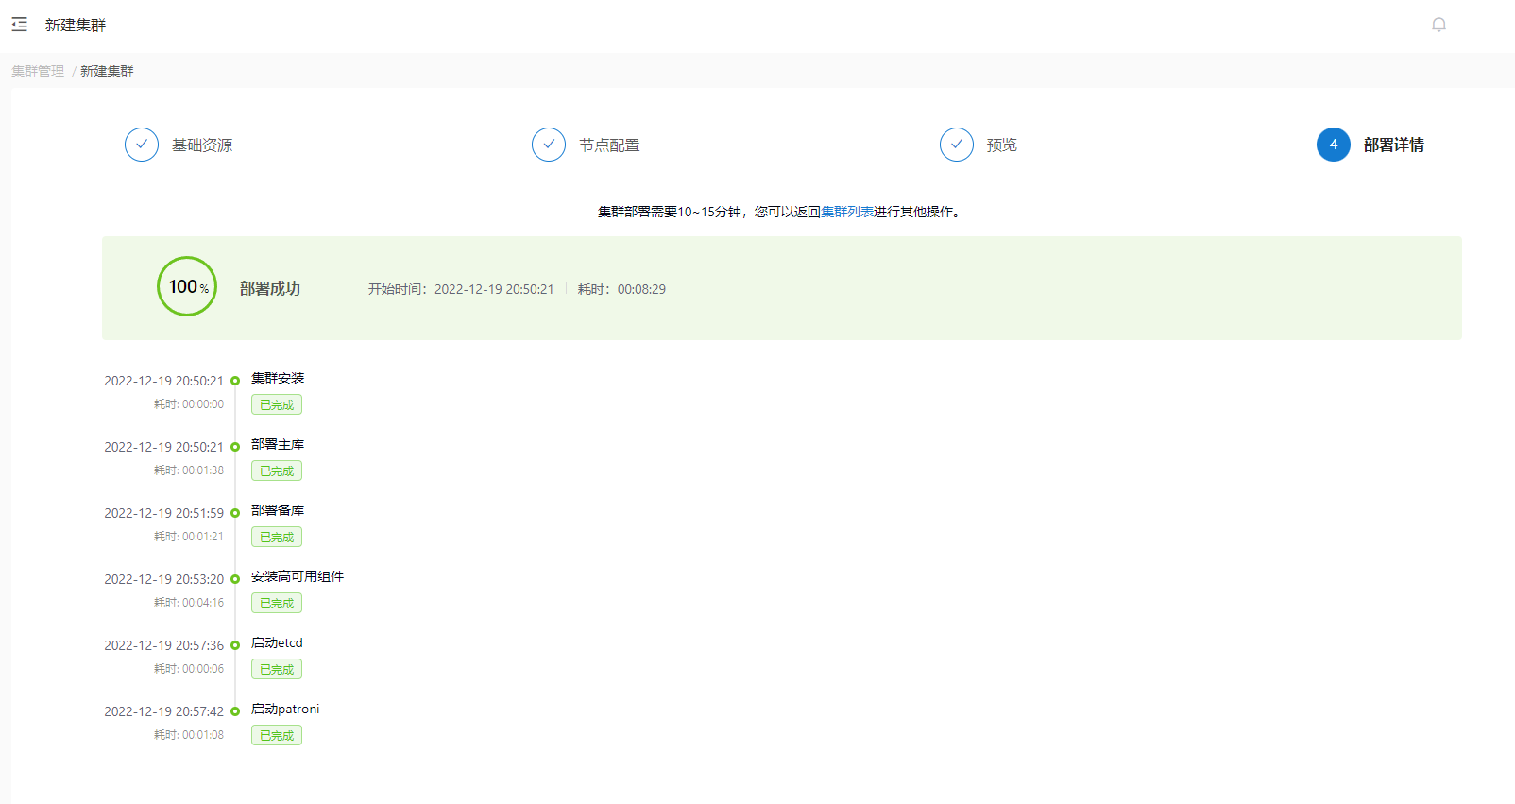Click the 已完成 tag under 集群安装
Image resolution: width=1515 pixels, height=804 pixels.
click(x=277, y=404)
